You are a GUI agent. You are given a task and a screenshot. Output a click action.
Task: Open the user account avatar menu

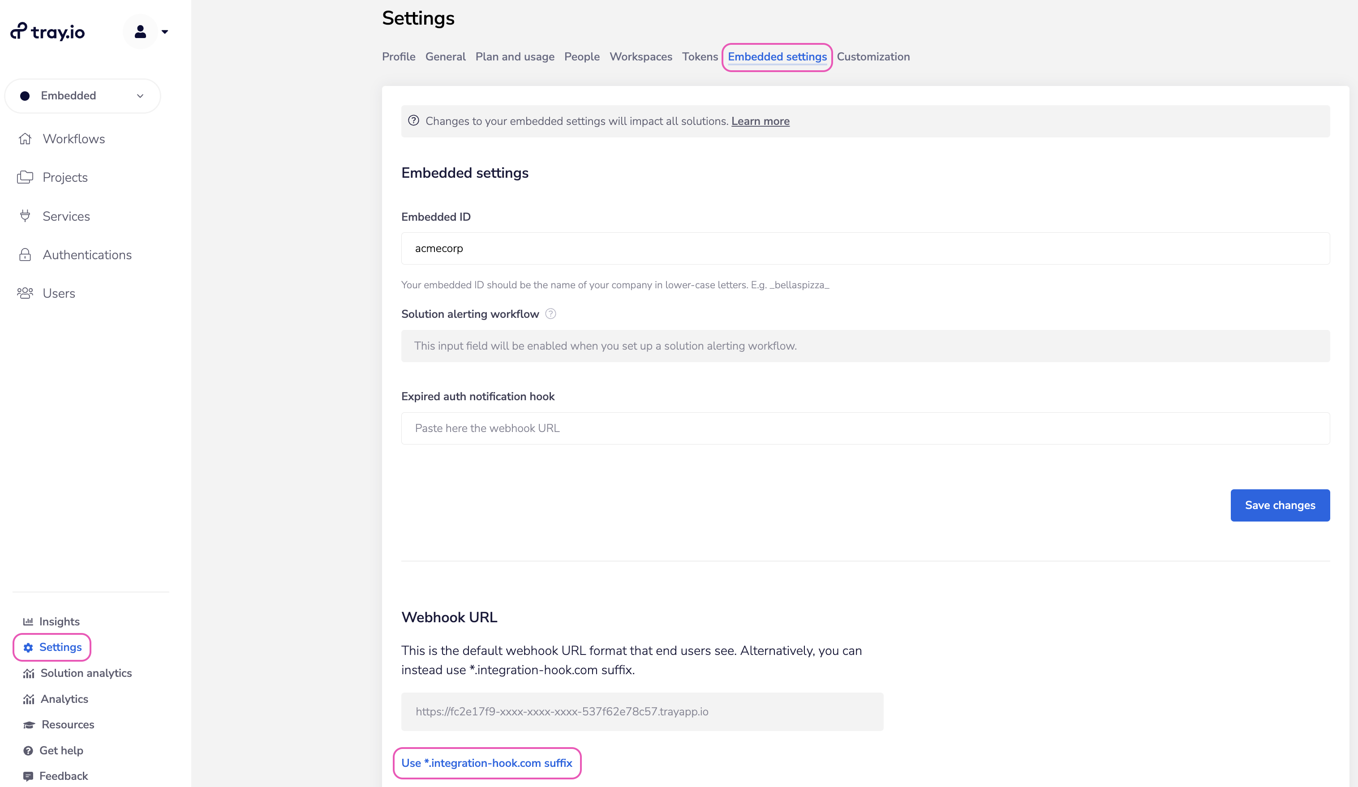coord(141,32)
